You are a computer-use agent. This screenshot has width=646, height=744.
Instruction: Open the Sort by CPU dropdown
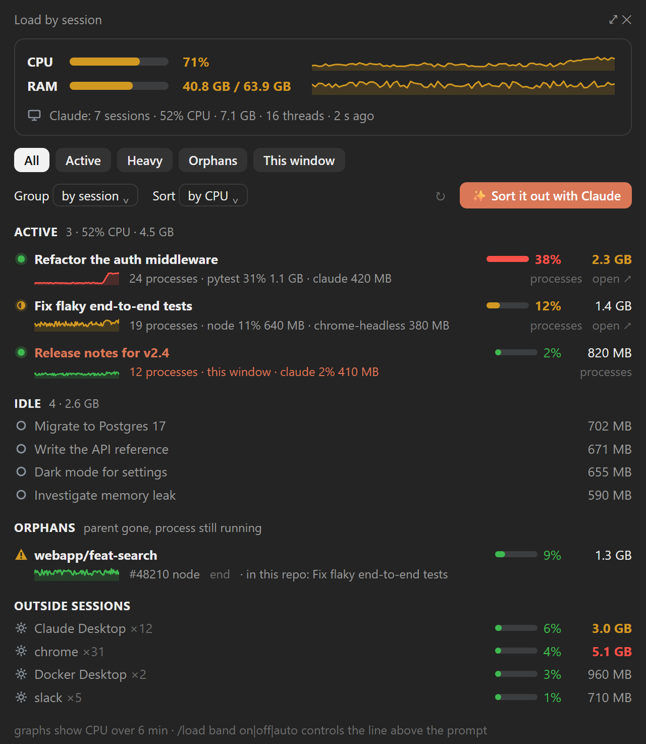coord(213,195)
